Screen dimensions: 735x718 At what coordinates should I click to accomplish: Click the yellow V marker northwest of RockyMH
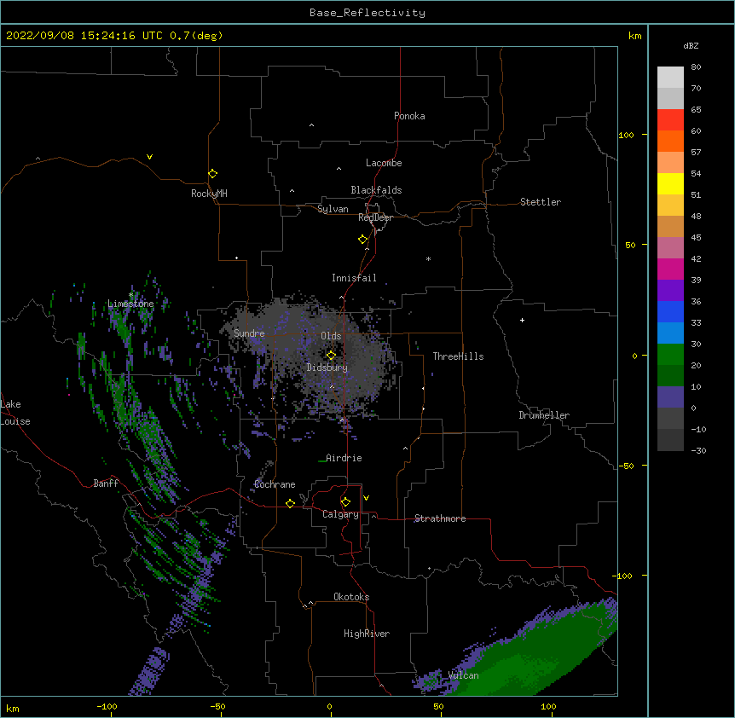coord(149,157)
